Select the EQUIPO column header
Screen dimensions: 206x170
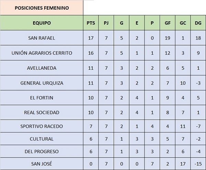[42, 23]
